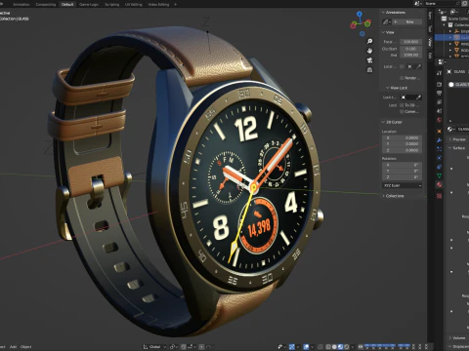Click 3D Cursor Rotation Z field
This screenshot has width=469, height=351.
tap(403, 177)
